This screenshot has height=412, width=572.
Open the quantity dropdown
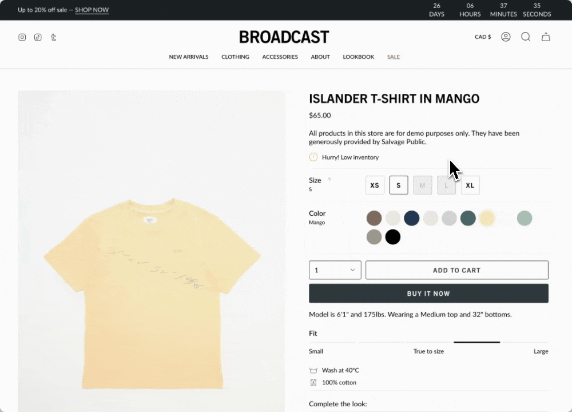coord(335,270)
